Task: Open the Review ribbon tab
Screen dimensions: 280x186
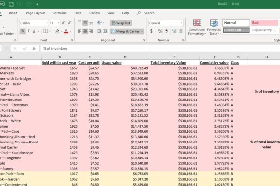Action: tap(94, 13)
